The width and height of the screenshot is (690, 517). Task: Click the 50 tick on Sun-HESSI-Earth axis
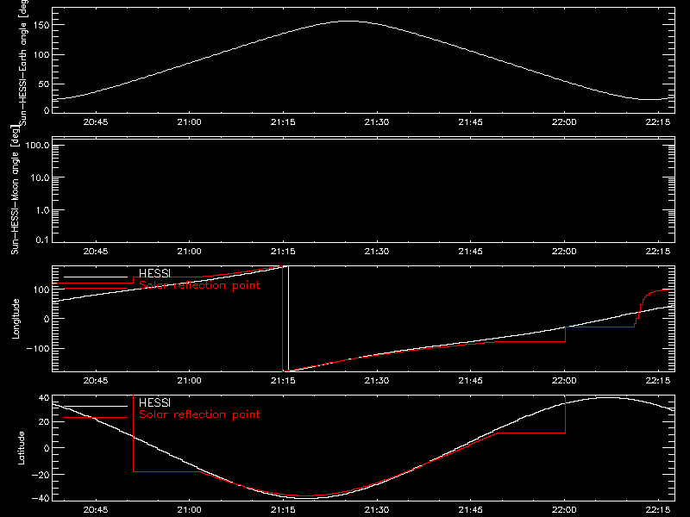(44, 84)
